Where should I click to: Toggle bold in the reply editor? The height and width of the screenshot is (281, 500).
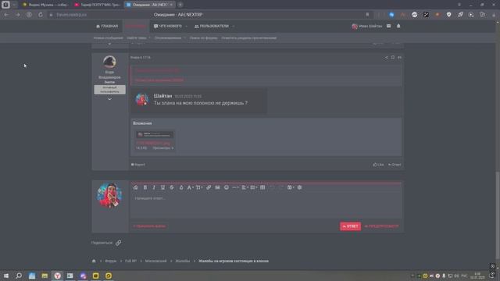(145, 187)
